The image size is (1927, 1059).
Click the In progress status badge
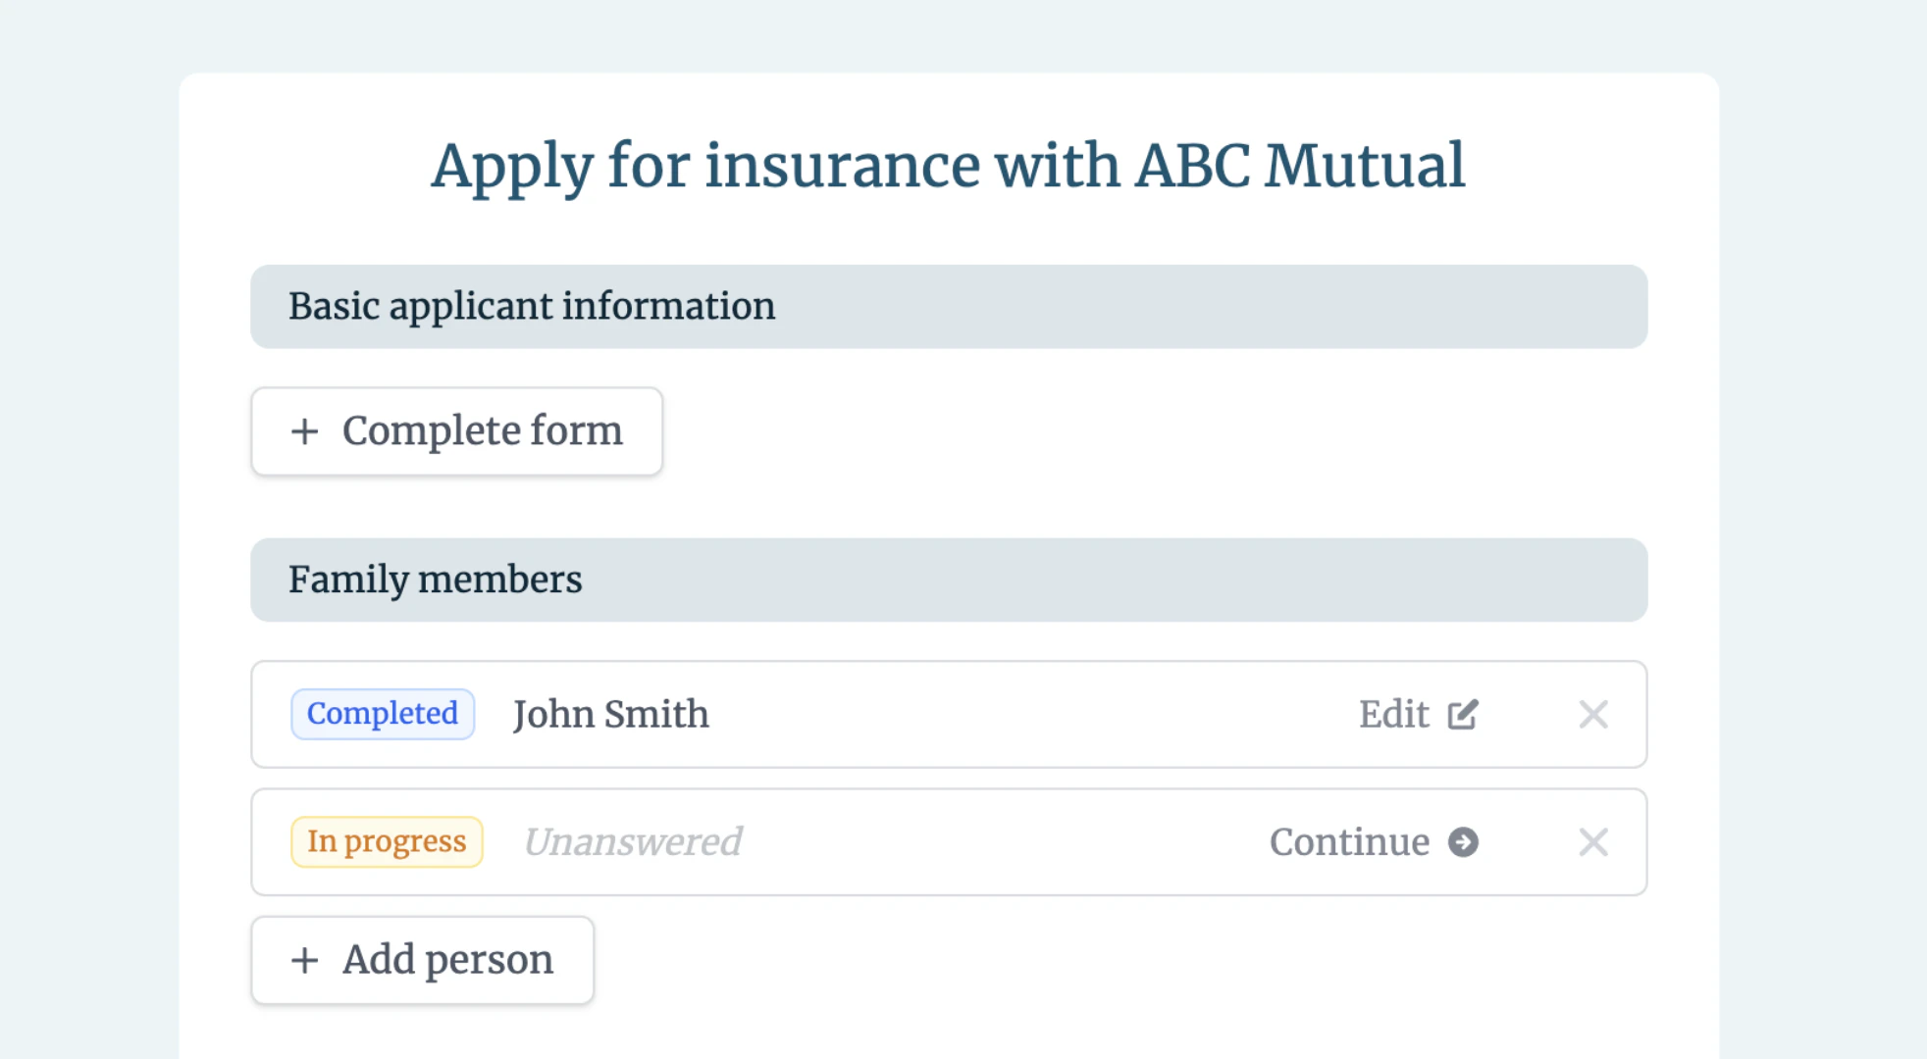[386, 842]
